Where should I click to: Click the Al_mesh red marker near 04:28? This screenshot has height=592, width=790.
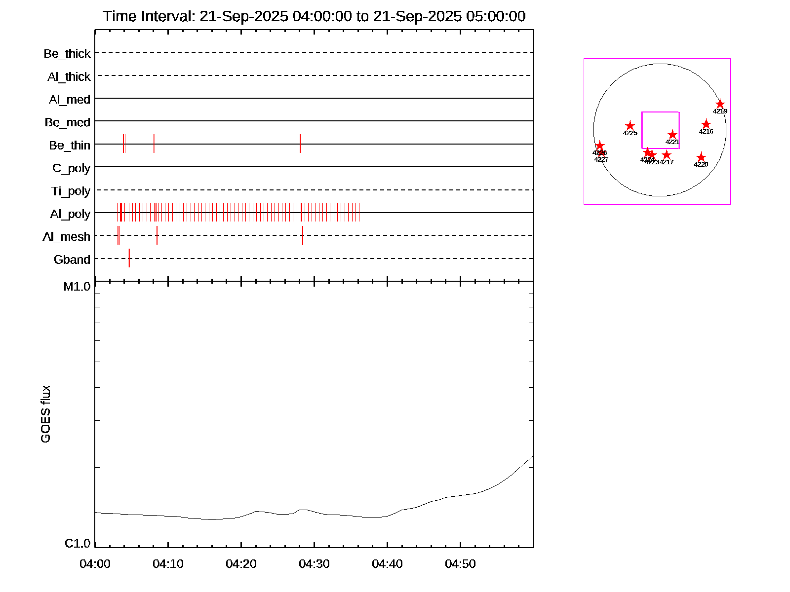(x=303, y=235)
